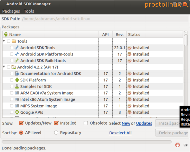
Task: Check the Android SDK Platform-tools checkbox
Action: click(x=12, y=54)
